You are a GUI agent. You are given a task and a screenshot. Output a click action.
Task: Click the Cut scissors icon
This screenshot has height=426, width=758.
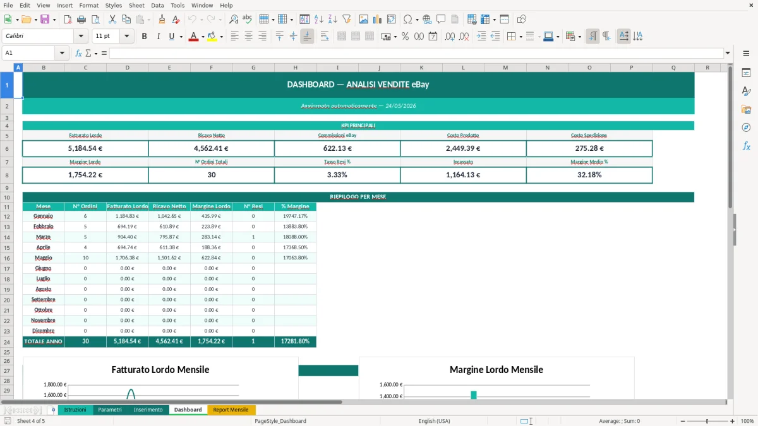112,20
